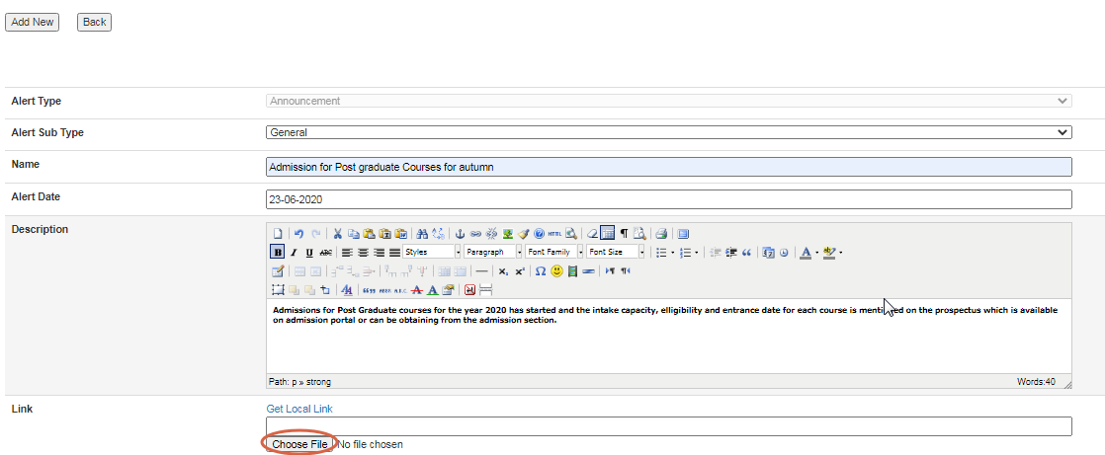Insert an anchor using anchor icon
1105x455 pixels.
[459, 234]
